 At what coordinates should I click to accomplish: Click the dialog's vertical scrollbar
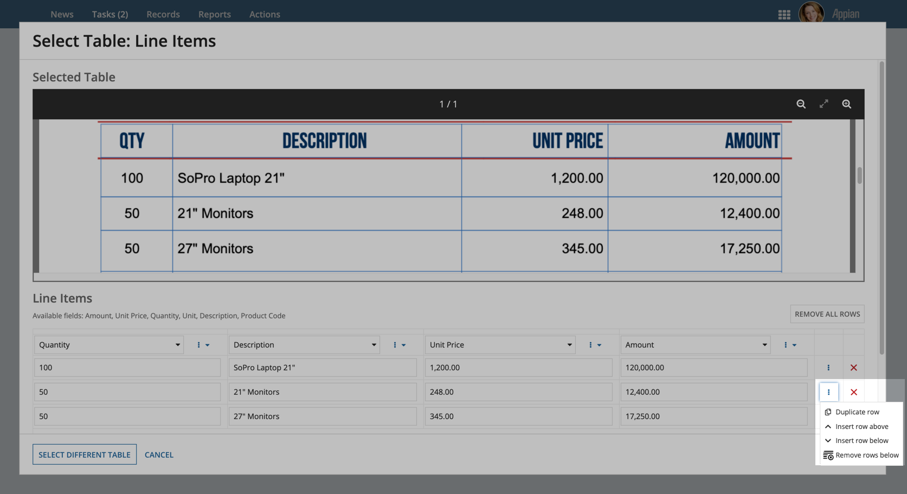click(x=882, y=208)
